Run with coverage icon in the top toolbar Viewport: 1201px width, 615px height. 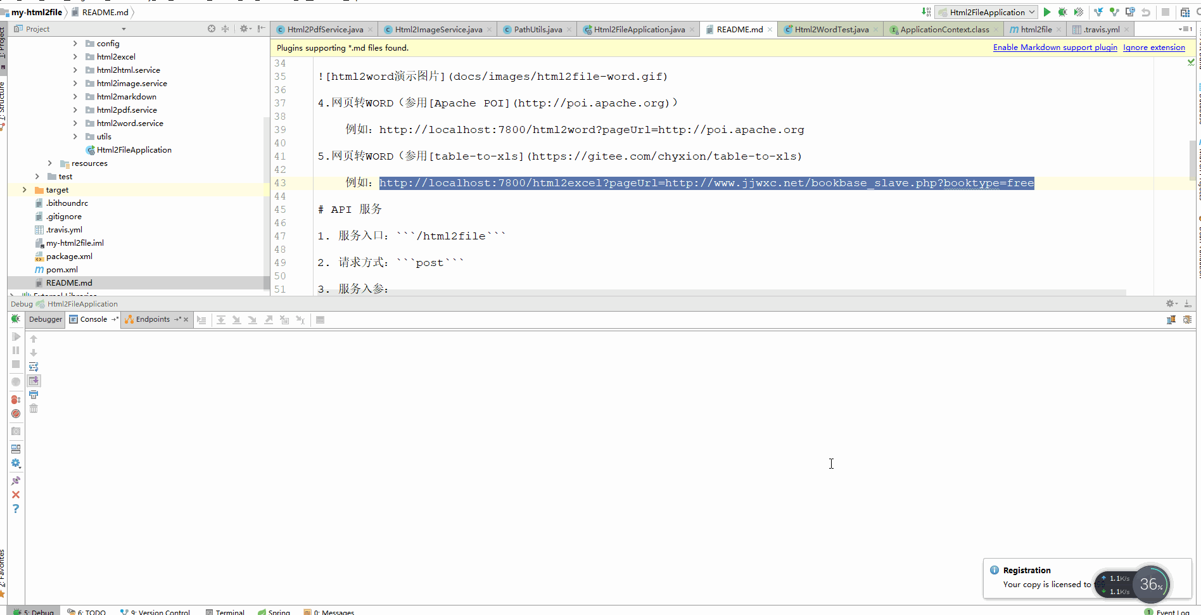click(x=1078, y=12)
